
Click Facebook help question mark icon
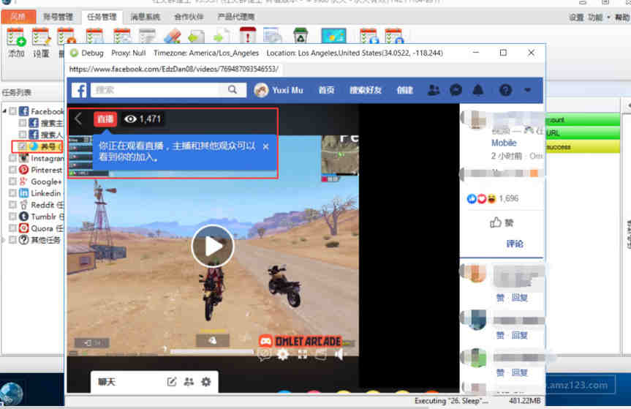click(505, 90)
